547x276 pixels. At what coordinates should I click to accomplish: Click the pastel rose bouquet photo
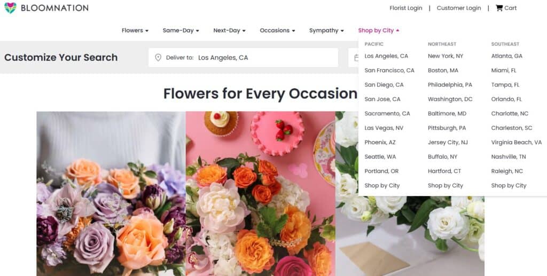tap(111, 194)
